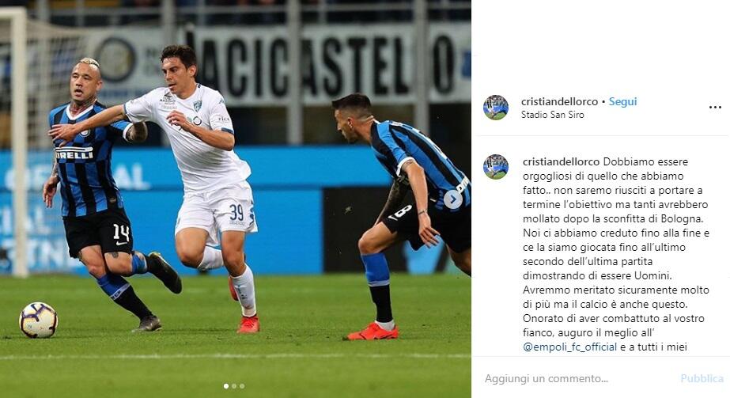730x398 pixels.
Task: Select the second carousel indicator dot
Action: [234, 386]
